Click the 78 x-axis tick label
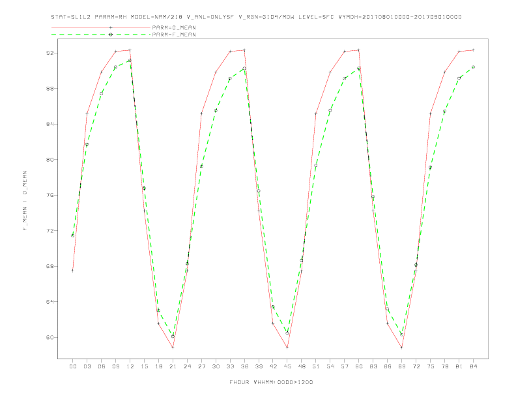Viewport: 516px width, 399px height. click(x=445, y=366)
